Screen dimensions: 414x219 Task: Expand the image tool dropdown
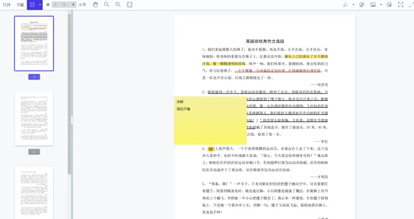pyautogui.click(x=381, y=5)
